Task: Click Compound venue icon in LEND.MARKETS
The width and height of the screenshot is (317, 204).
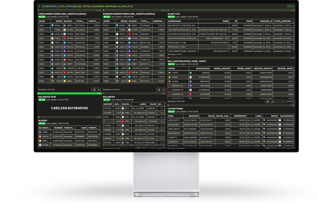Action: click(52, 30)
